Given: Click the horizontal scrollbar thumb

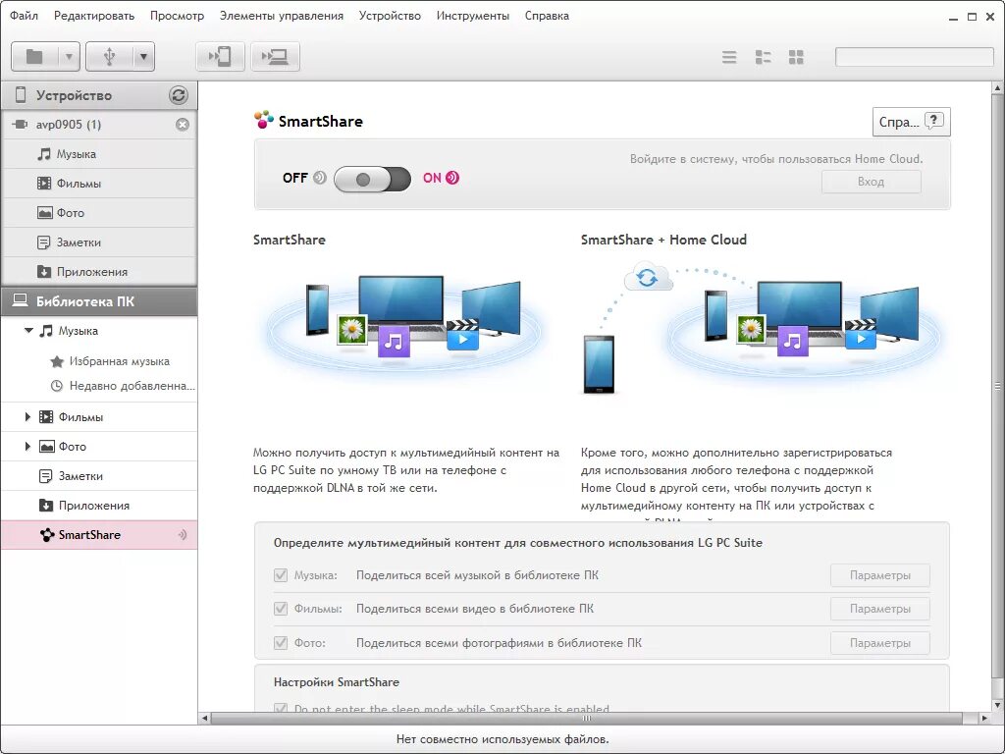Looking at the screenshot, I should (587, 718).
